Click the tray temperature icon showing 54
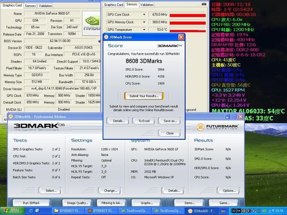 [239, 211]
